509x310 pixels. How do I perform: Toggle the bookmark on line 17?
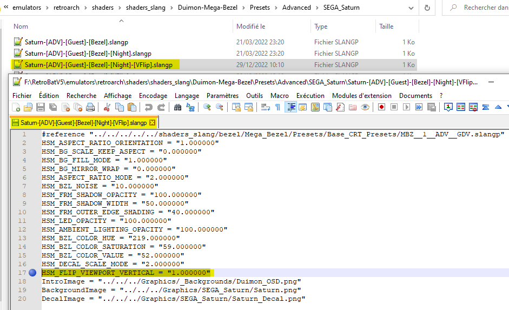pos(32,273)
